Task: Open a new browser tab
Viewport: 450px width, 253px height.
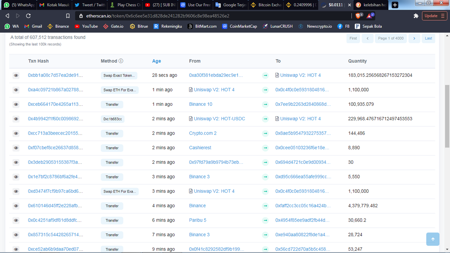Action: click(395, 5)
